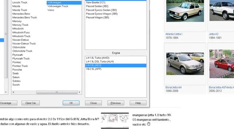Select Mazda Truck in make list
This screenshot has height=132, width=234.
click(x=20, y=10)
